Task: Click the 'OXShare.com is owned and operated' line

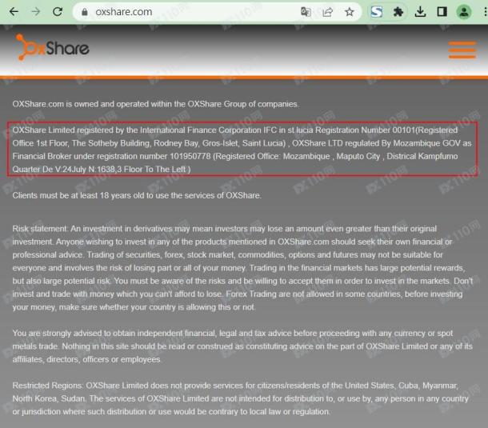Action: (155, 104)
